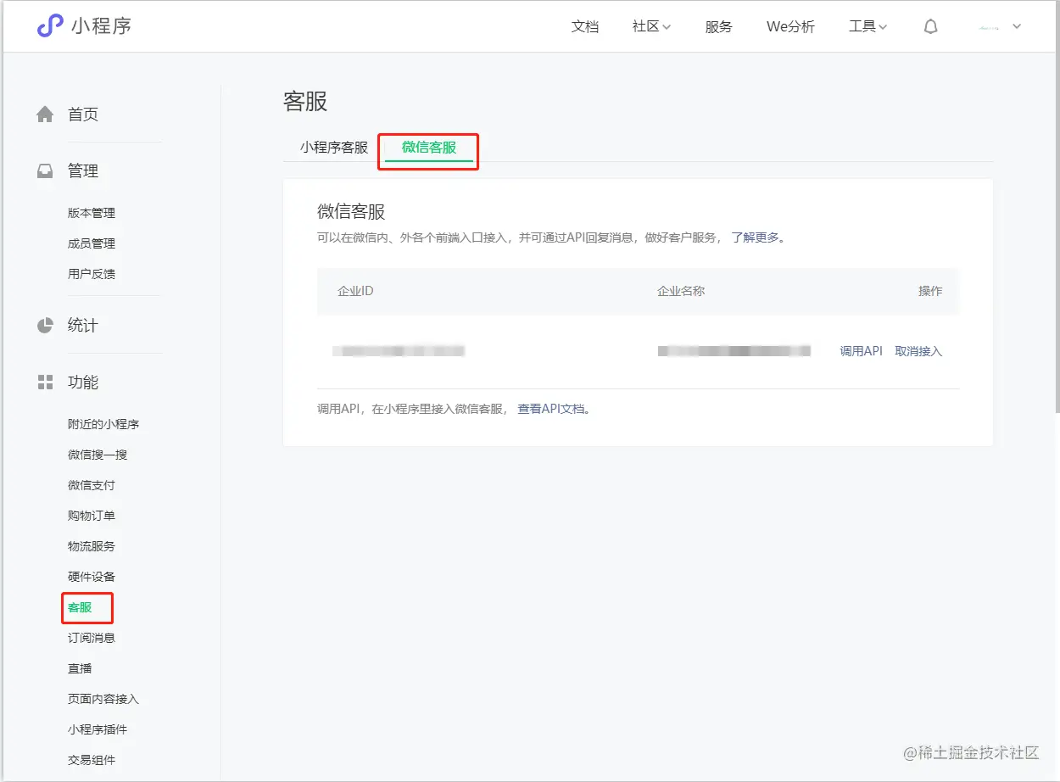The width and height of the screenshot is (1060, 782).
Task: Click the 统计 pie chart icon
Action: pos(45,326)
